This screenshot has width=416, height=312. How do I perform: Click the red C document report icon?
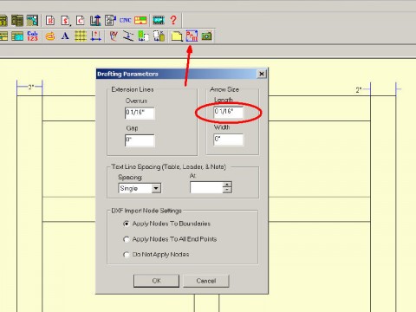tap(81, 20)
